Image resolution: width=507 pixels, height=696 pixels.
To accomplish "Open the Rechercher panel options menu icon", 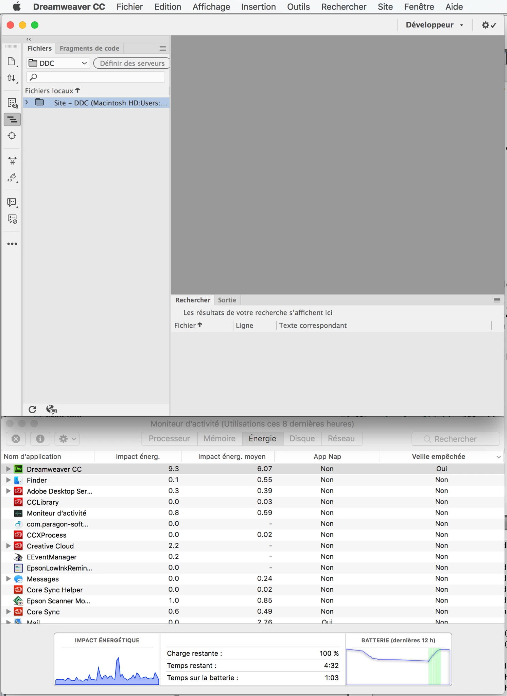I will (x=497, y=300).
